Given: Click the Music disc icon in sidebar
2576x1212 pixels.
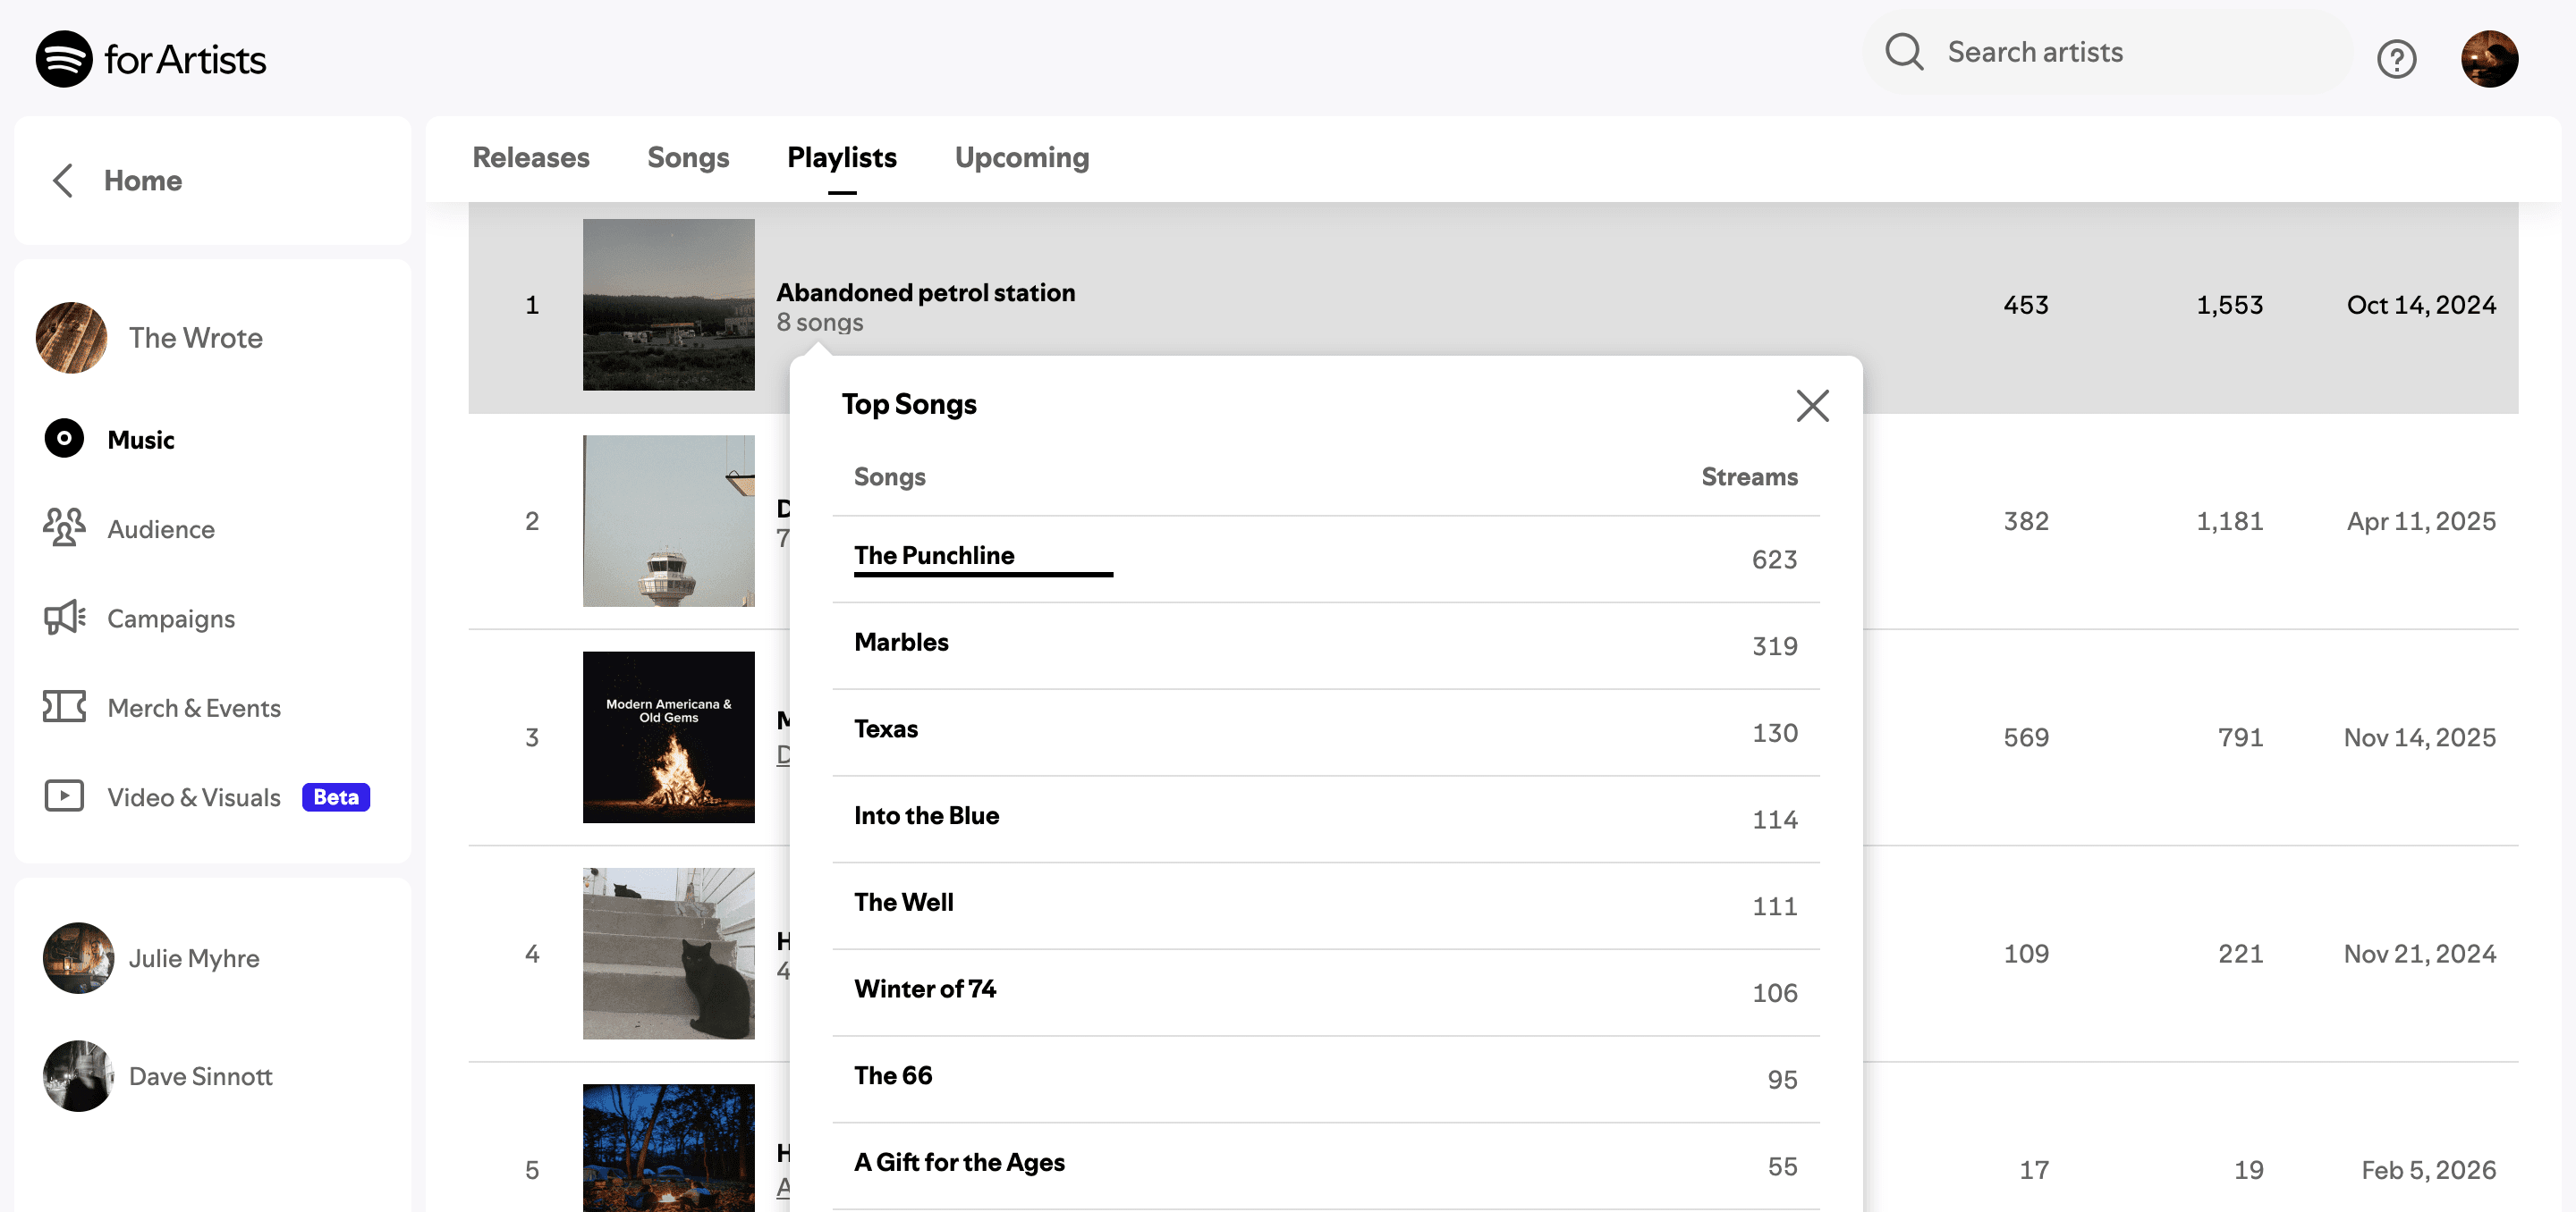Looking at the screenshot, I should click(x=64, y=439).
